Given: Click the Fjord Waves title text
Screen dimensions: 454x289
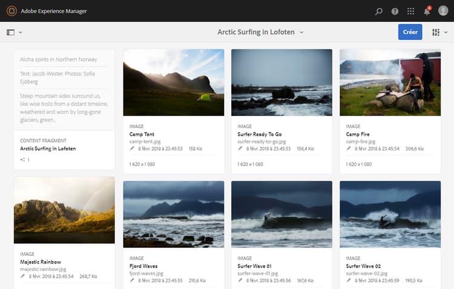Looking at the screenshot, I should [x=143, y=266].
